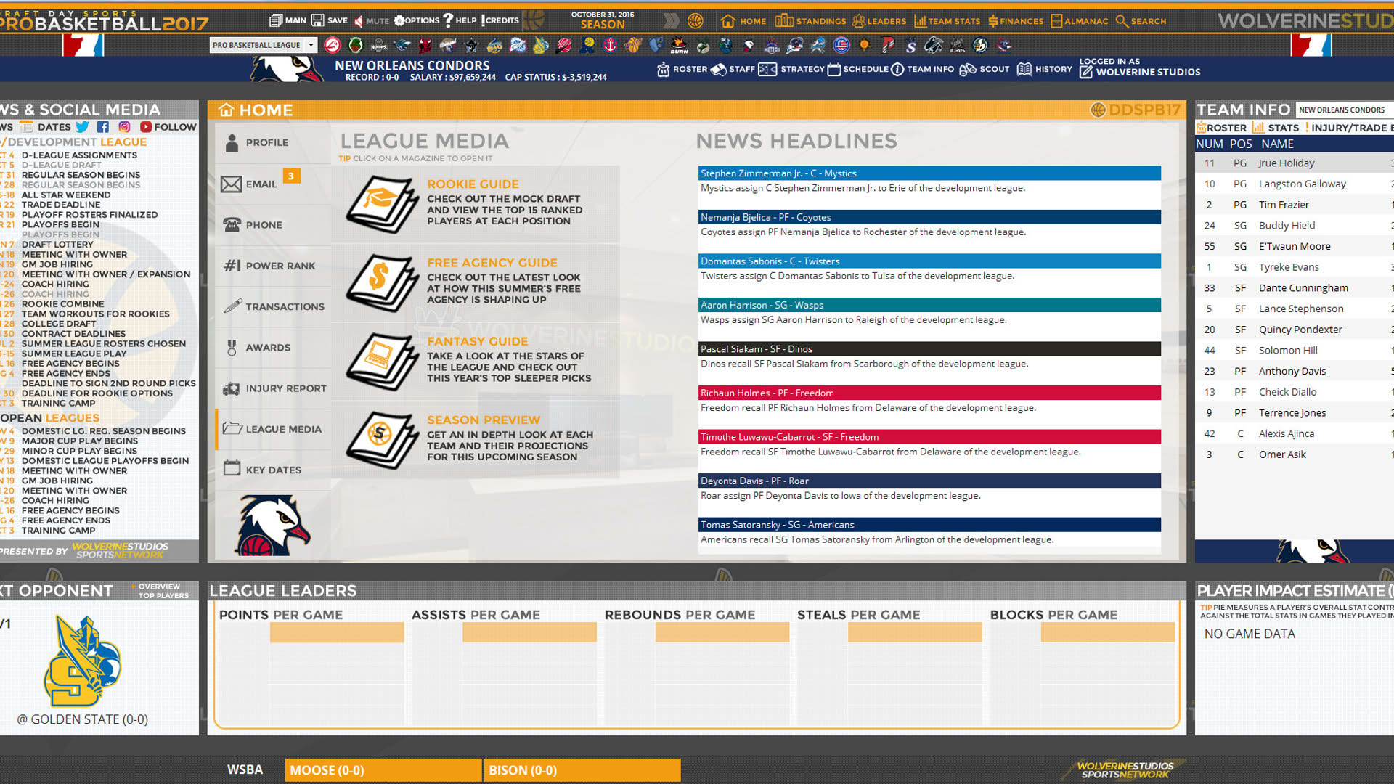Open the Options gear menu
Screen dimensions: 1394x784
(416, 20)
